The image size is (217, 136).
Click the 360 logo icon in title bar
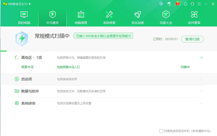click(x=5, y=4)
